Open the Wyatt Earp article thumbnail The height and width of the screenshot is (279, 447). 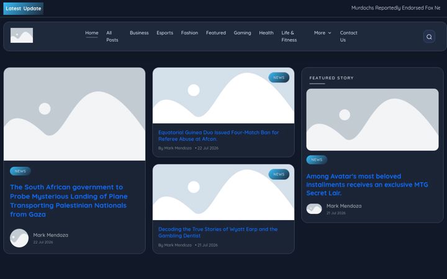(223, 192)
